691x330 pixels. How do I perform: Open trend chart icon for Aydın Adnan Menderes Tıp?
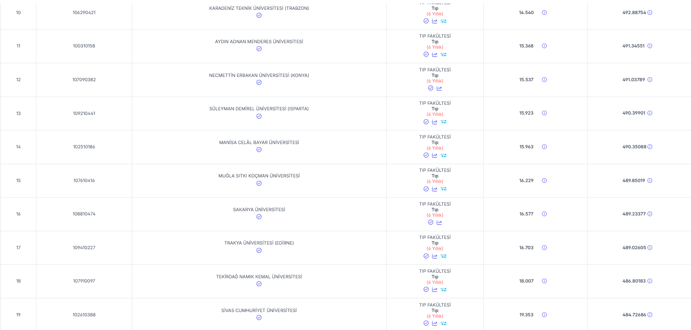pos(435,55)
